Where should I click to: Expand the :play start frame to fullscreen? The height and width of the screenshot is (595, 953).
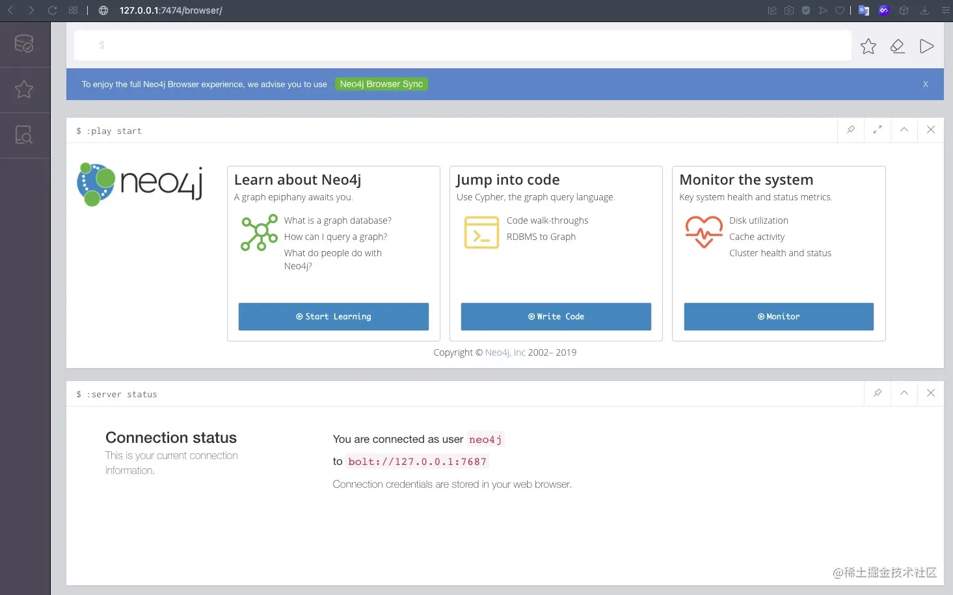coord(878,129)
